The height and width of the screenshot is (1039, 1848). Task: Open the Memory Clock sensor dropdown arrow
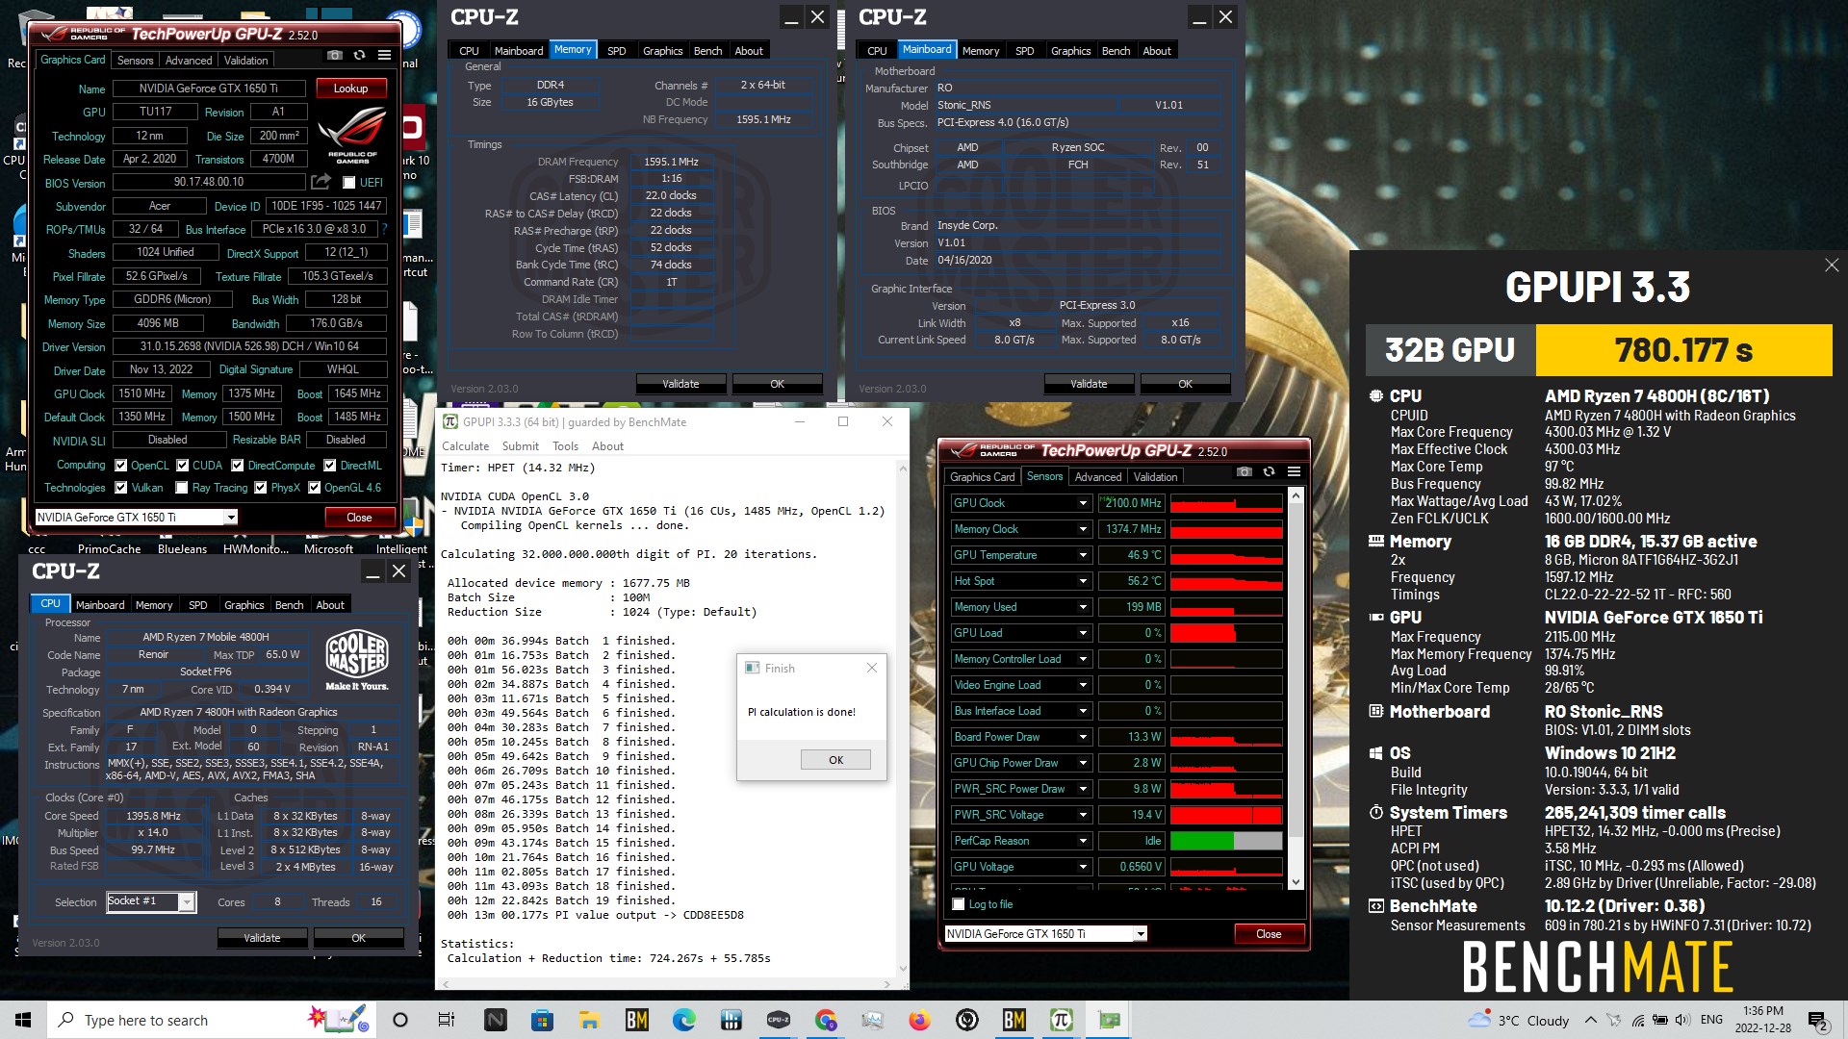click(x=1083, y=529)
